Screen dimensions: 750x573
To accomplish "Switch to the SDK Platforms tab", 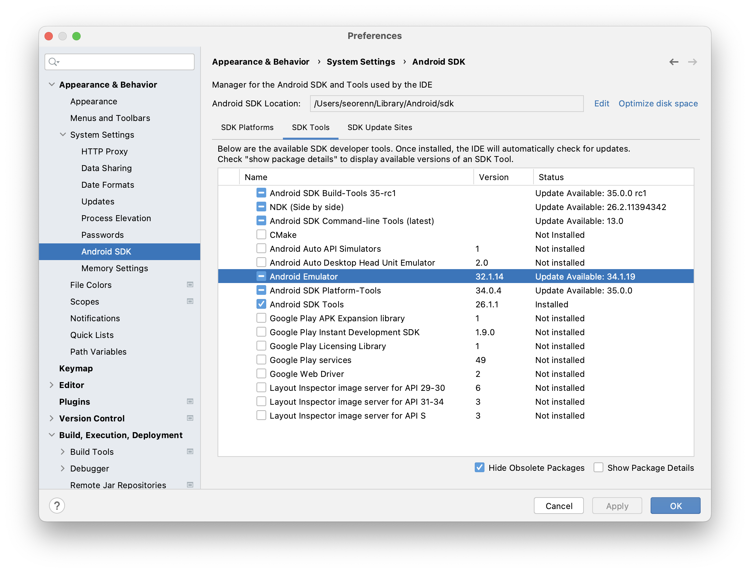I will 247,128.
